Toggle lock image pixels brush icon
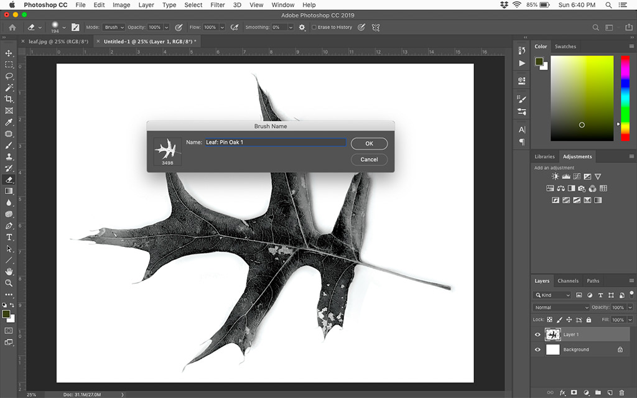Image resolution: width=637 pixels, height=398 pixels. click(x=559, y=320)
